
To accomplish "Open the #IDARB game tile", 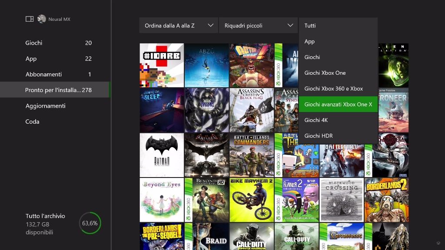I will pos(162,65).
